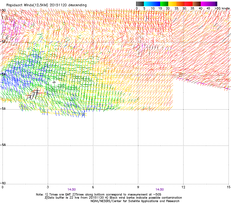Screen dimensions: 231x203
Task: Click the 'Data buffer is 22 hrs' note line
Action: [113, 198]
